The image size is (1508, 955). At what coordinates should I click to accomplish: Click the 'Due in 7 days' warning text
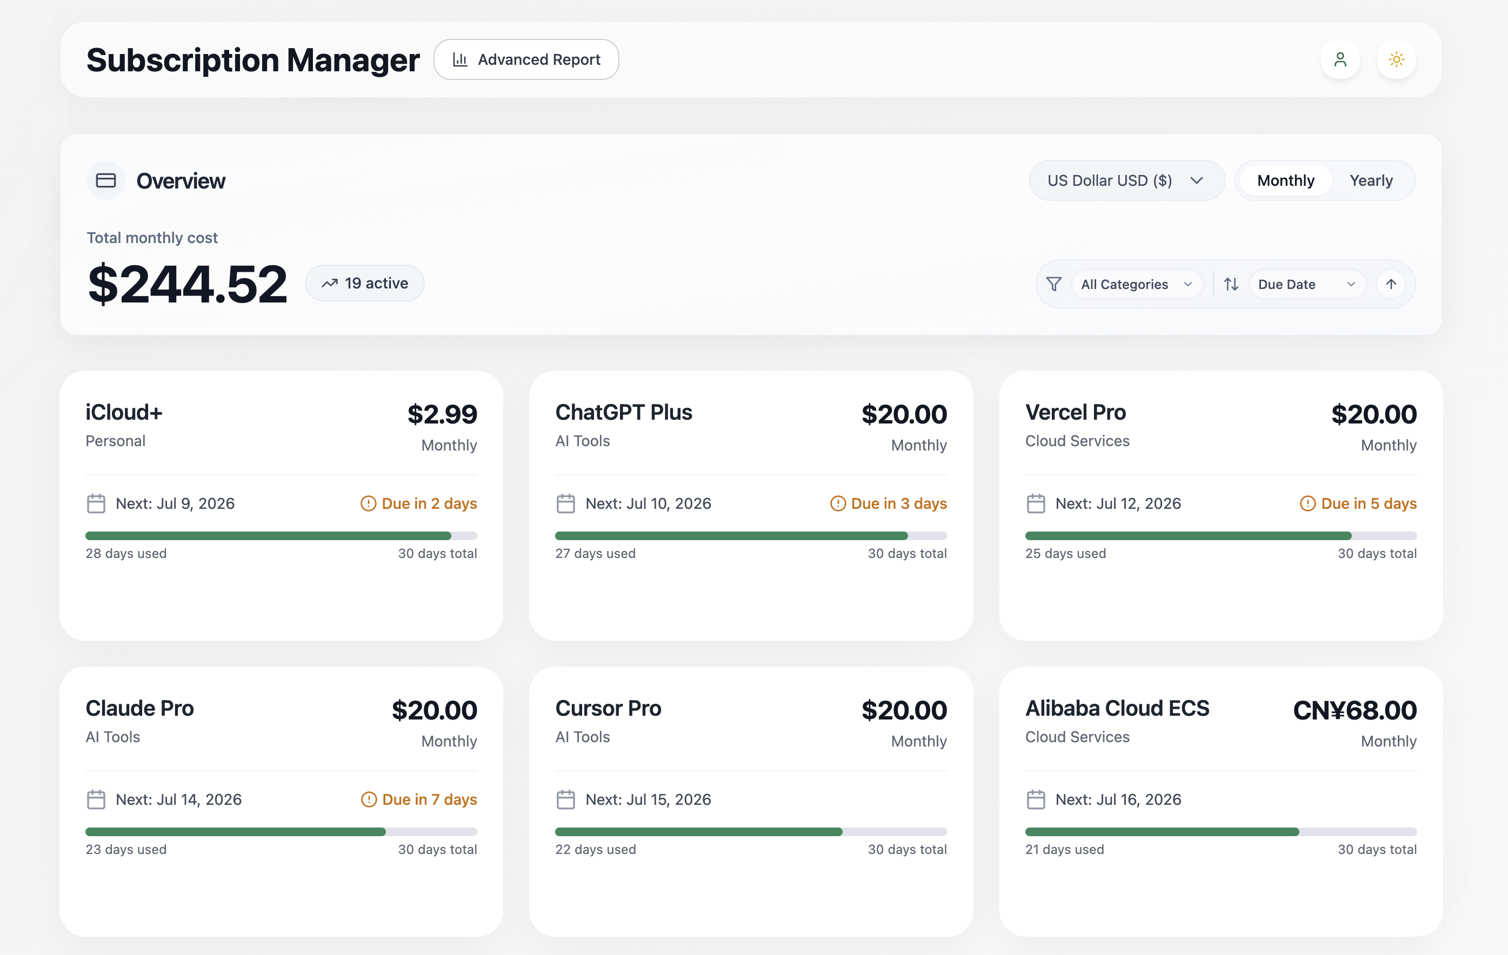click(x=430, y=800)
